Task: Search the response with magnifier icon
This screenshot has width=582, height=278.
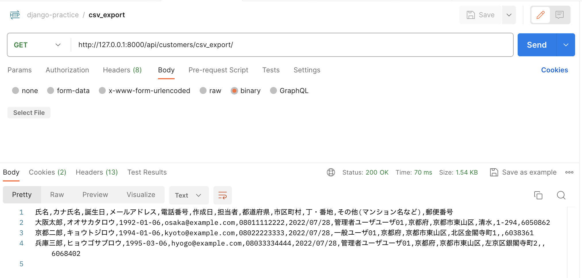Action: (561, 195)
